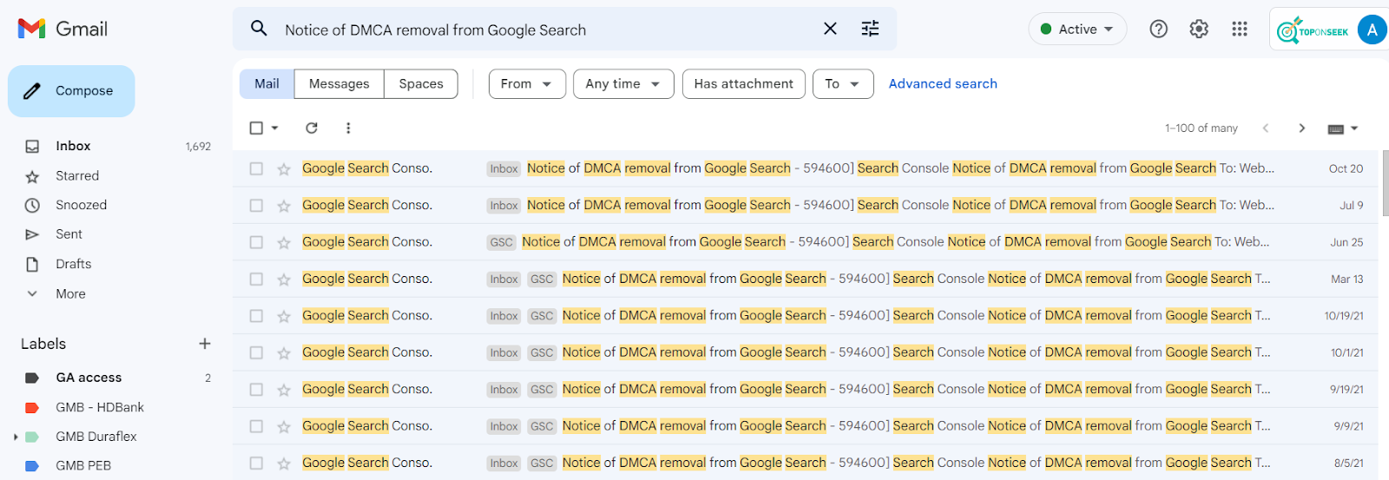Click the vertical scrollbar on the right
This screenshot has height=480, width=1389.
click(1385, 182)
